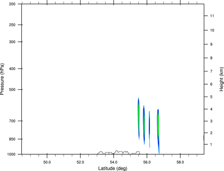Image resolution: width=224 pixels, height=171 pixels.
Task: Click the 200 pressure tick label
Action: (12, 4)
